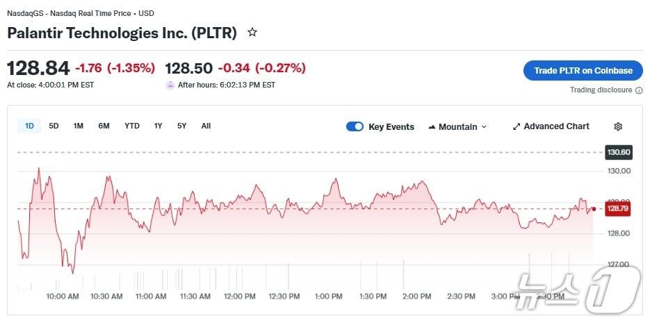Open chart settings gear icon
The height and width of the screenshot is (323, 650).
(618, 126)
